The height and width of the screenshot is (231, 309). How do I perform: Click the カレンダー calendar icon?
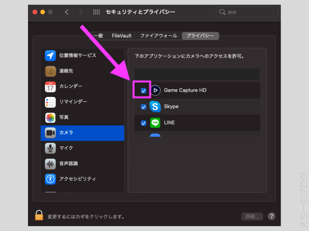[50, 86]
